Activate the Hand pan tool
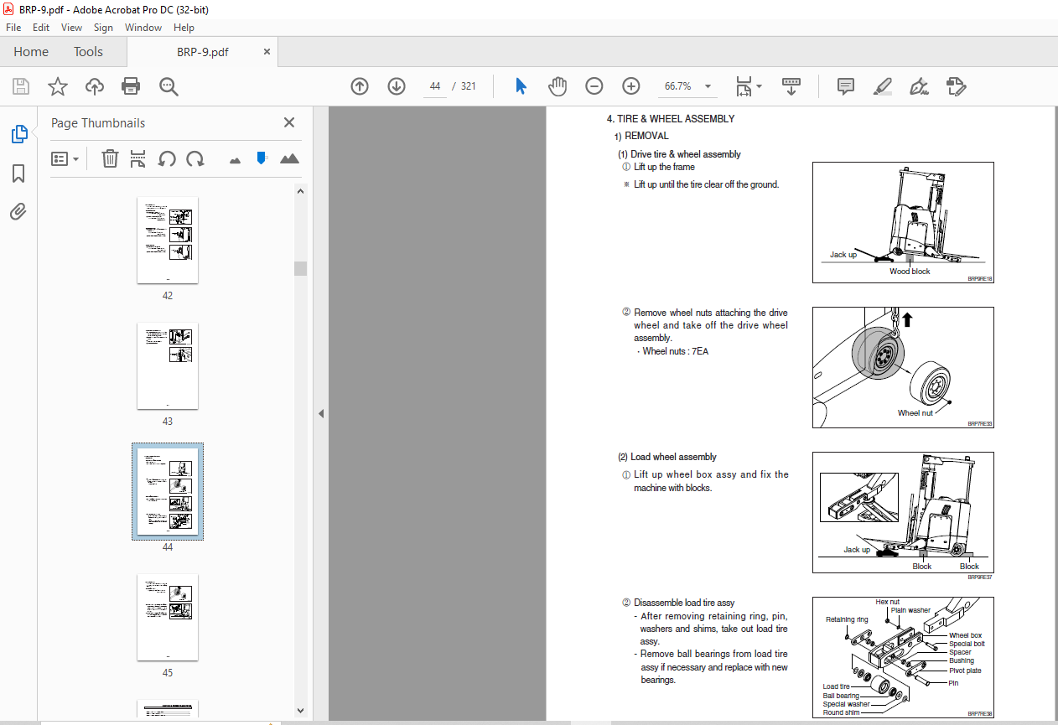1058x725 pixels. click(558, 86)
